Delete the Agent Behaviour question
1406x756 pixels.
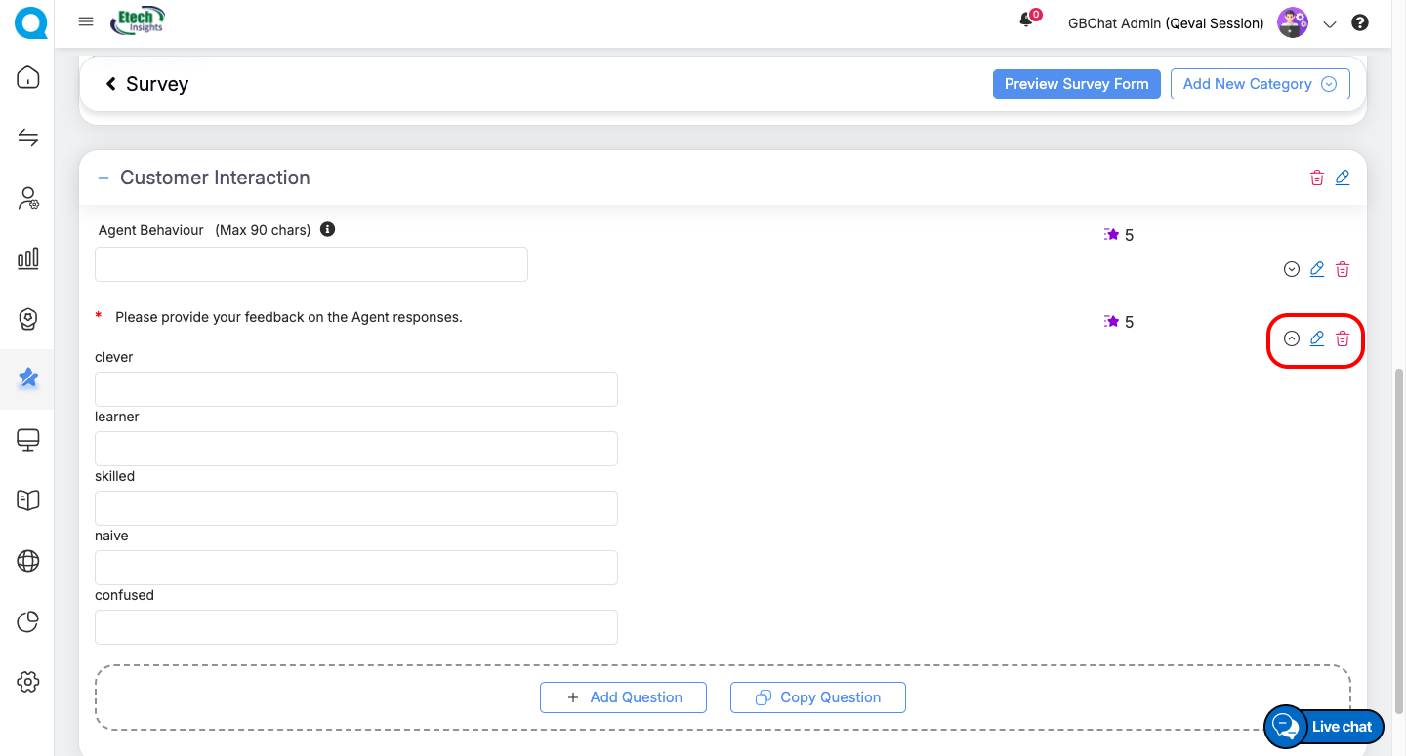[x=1343, y=269]
